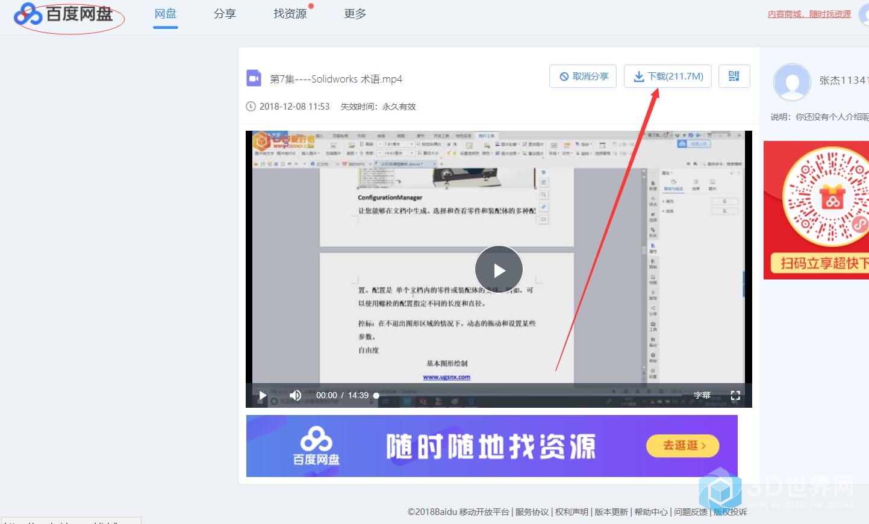The height and width of the screenshot is (524, 869).
Task: Click the 扫码立享超快下载 QR advertisement
Action: click(x=816, y=210)
